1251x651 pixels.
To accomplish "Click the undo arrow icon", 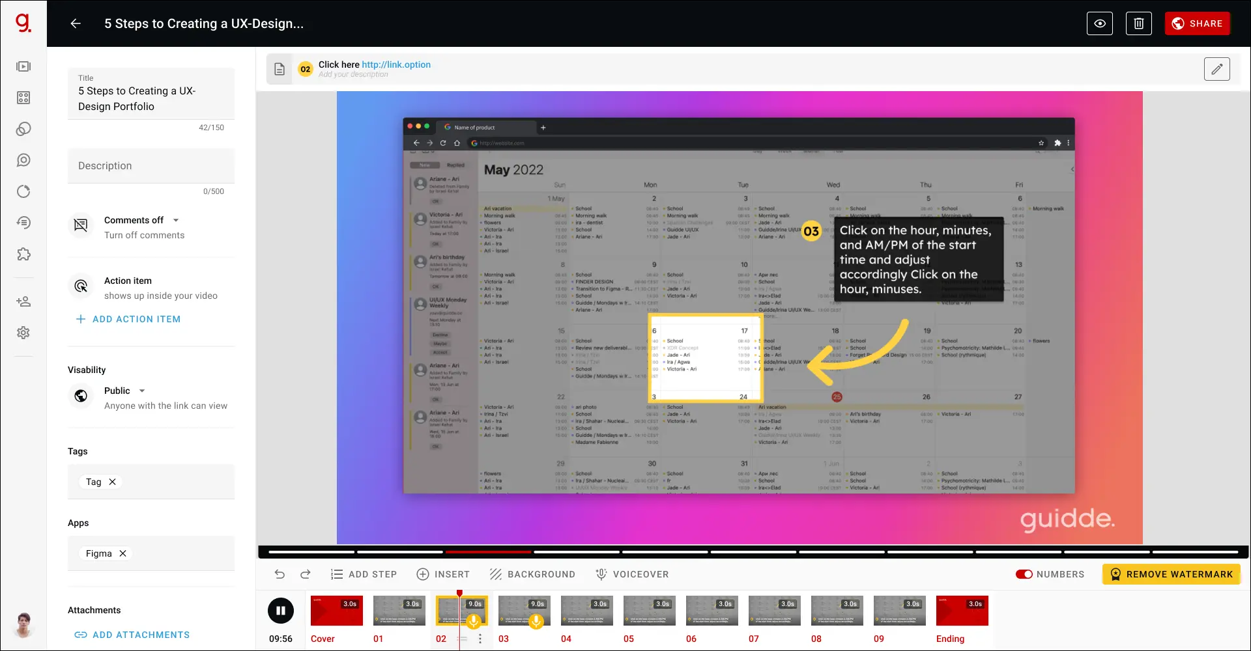I will point(280,574).
